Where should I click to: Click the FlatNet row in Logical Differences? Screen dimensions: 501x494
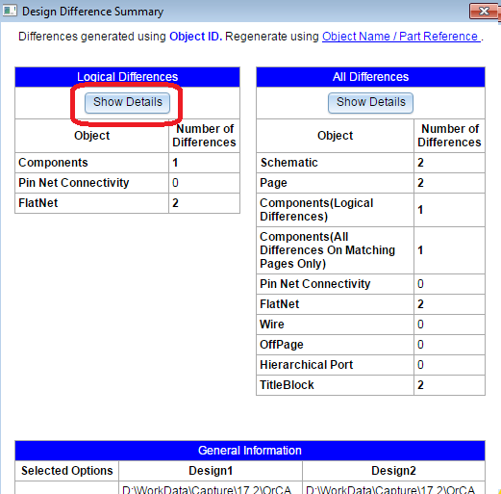[127, 203]
